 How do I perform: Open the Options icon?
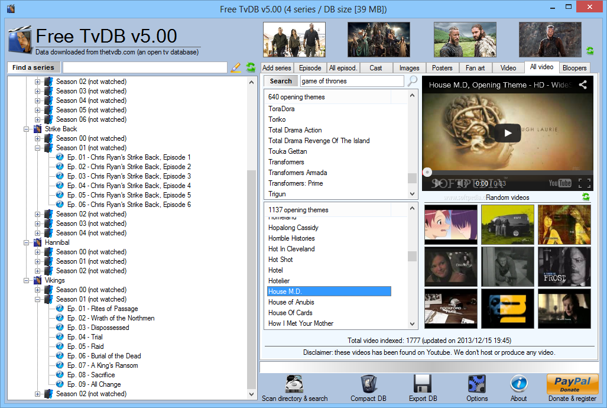(x=477, y=384)
